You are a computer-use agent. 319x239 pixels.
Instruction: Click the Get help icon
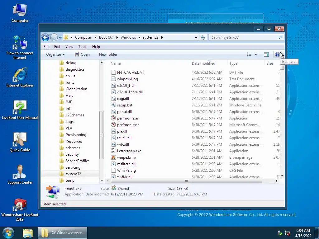[277, 54]
